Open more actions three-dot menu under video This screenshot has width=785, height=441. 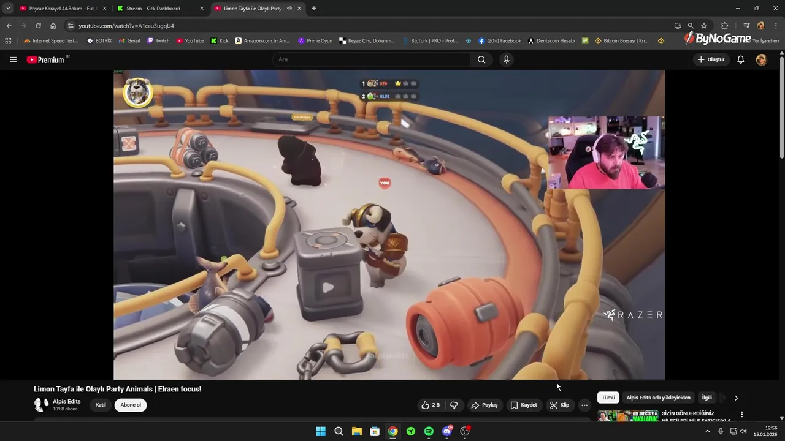coord(584,405)
